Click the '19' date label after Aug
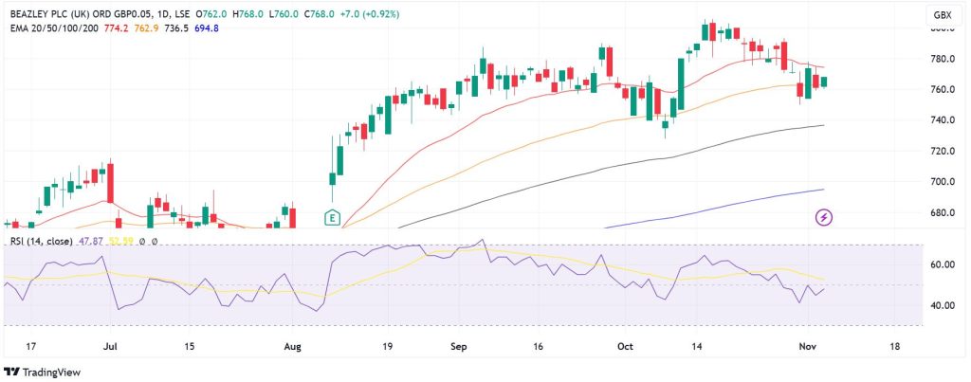The height and width of the screenshot is (382, 971). tap(388, 346)
